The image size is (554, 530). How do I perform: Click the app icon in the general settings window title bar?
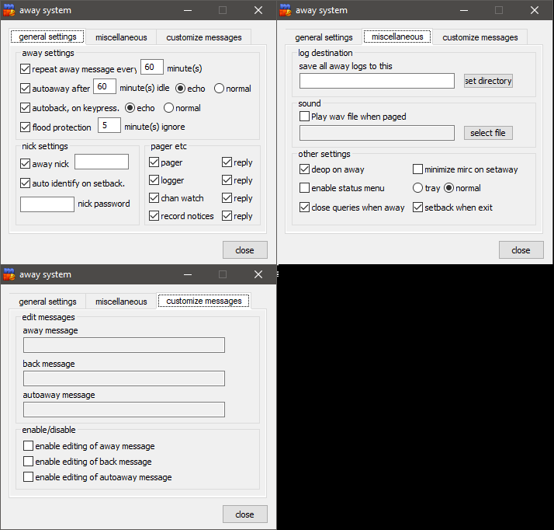click(9, 10)
